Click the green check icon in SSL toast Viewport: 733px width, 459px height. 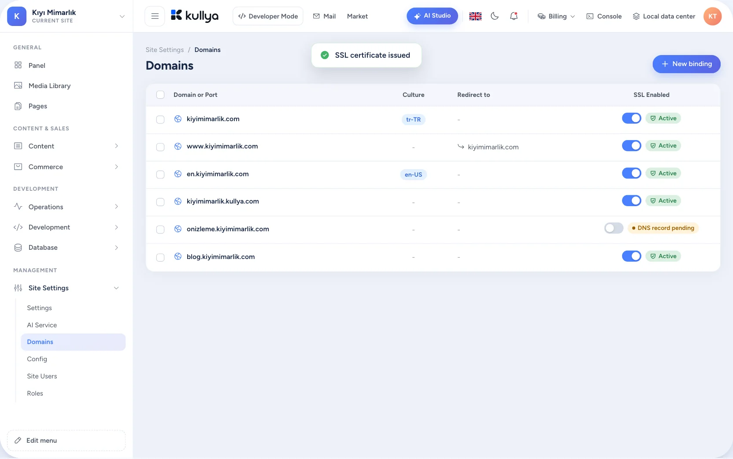click(x=325, y=55)
